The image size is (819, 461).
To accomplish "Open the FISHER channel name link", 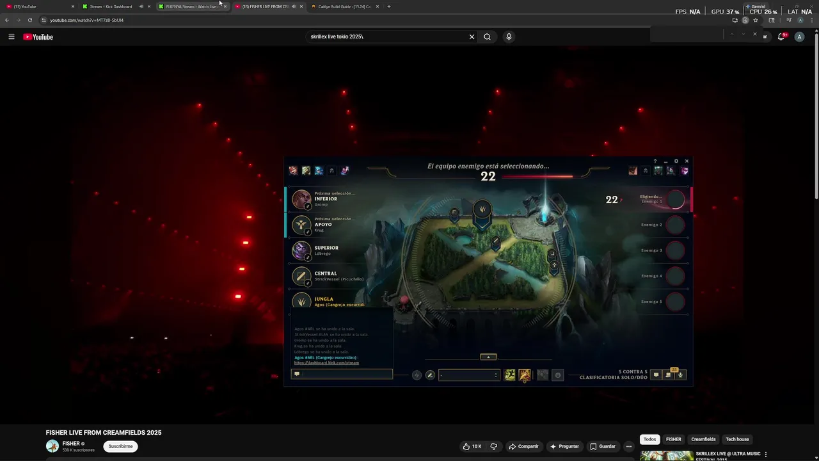I will point(71,444).
